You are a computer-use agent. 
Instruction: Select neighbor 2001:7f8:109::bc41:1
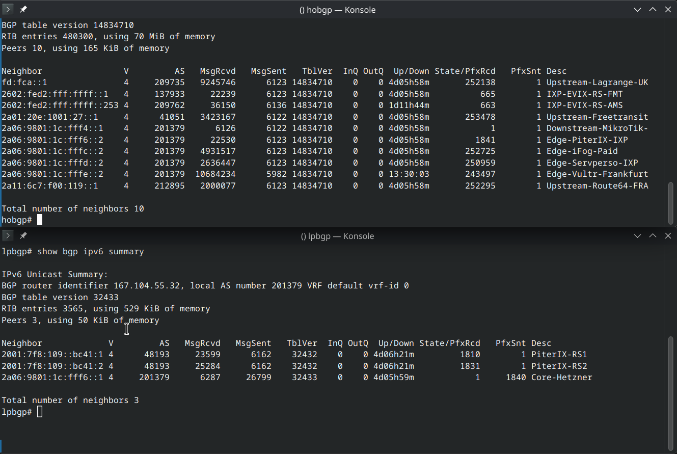pyautogui.click(x=52, y=355)
